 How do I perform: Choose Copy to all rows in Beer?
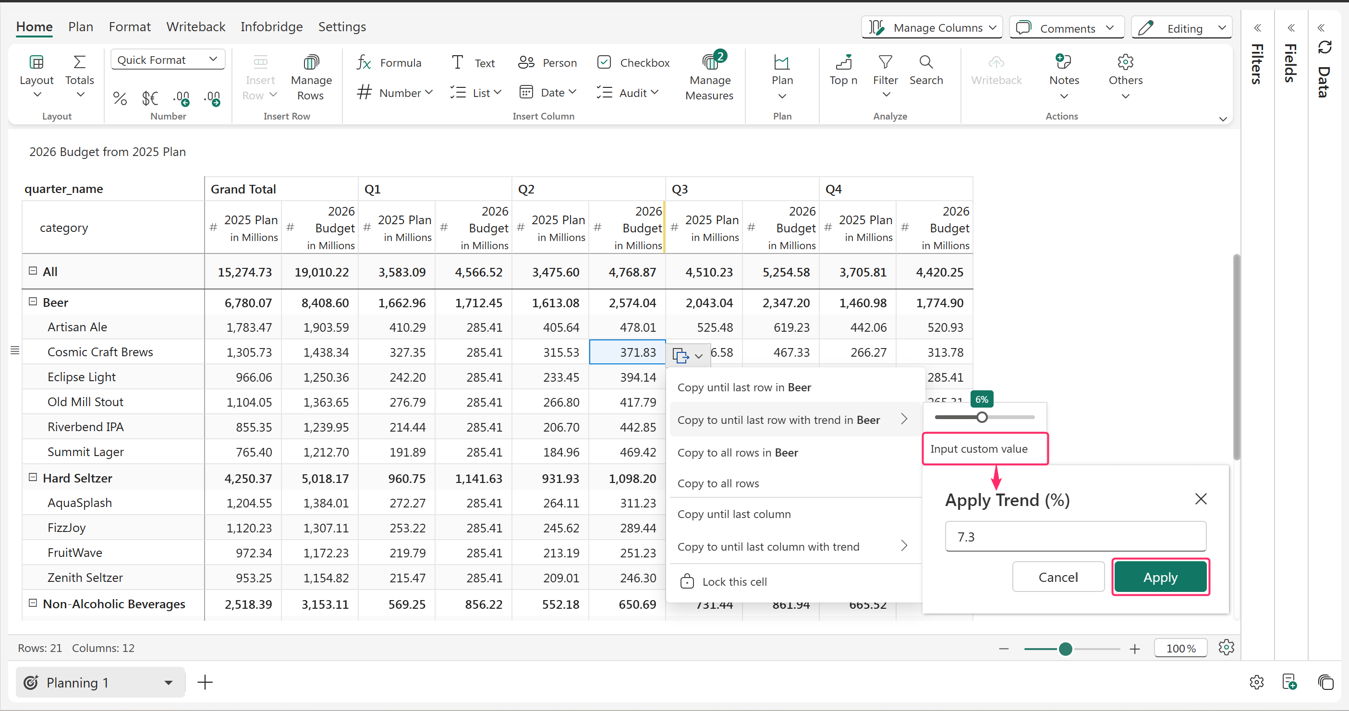point(737,452)
